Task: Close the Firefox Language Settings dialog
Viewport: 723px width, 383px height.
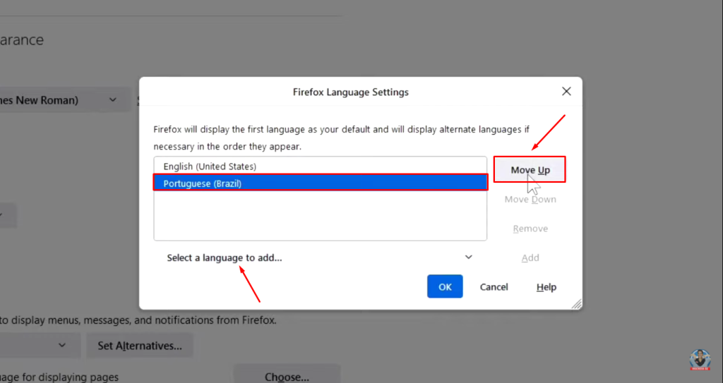Action: click(x=566, y=92)
